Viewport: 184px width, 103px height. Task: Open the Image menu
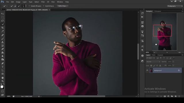tap(18, 2)
